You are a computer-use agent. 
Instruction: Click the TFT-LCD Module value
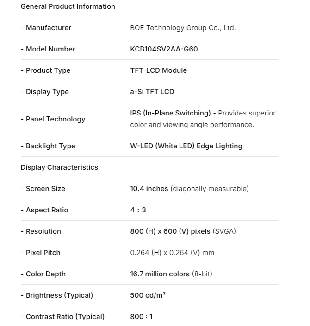pos(158,70)
